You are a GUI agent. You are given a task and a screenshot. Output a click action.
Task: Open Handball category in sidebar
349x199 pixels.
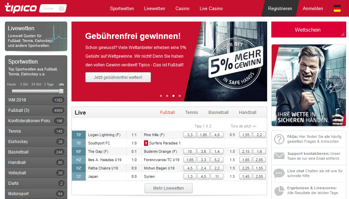pyautogui.click(x=36, y=163)
